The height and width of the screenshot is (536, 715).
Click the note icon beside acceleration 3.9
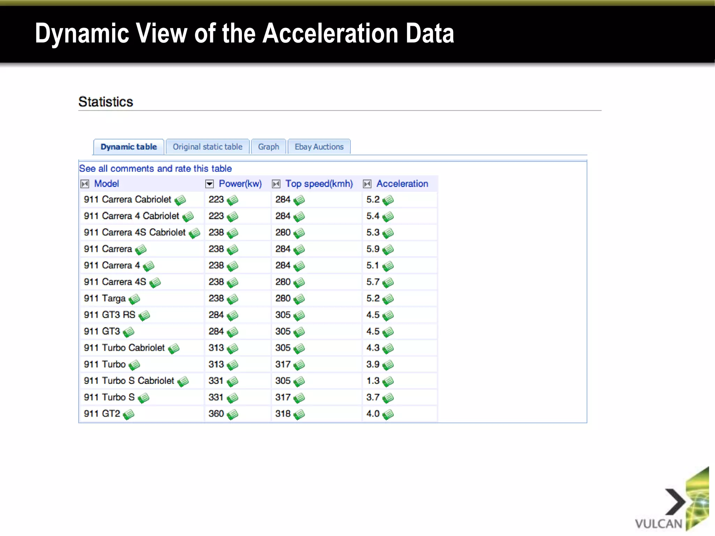tap(388, 365)
